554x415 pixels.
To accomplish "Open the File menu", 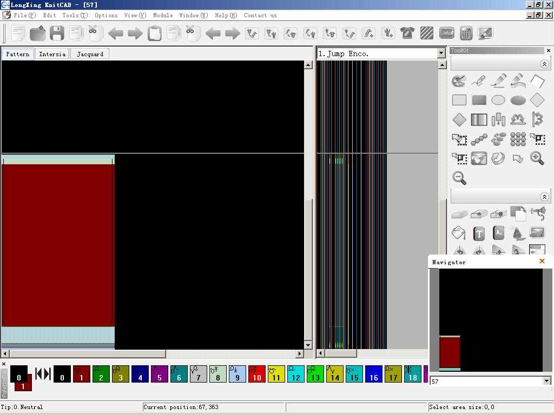I will [x=25, y=15].
